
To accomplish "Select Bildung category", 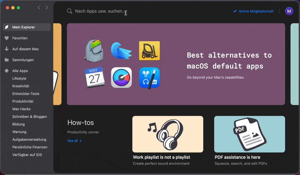I will pyautogui.click(x=18, y=124).
